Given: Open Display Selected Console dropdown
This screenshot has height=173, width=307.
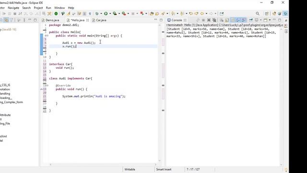Looking at the screenshot, I should point(260,20).
